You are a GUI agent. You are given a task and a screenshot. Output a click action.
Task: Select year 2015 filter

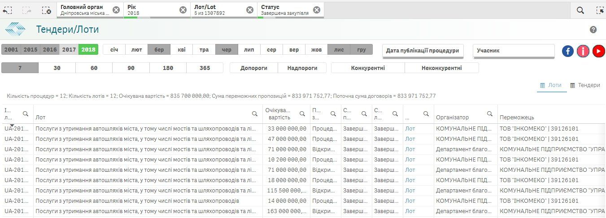(x=31, y=50)
